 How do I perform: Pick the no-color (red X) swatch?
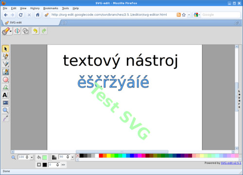[x=77, y=156]
